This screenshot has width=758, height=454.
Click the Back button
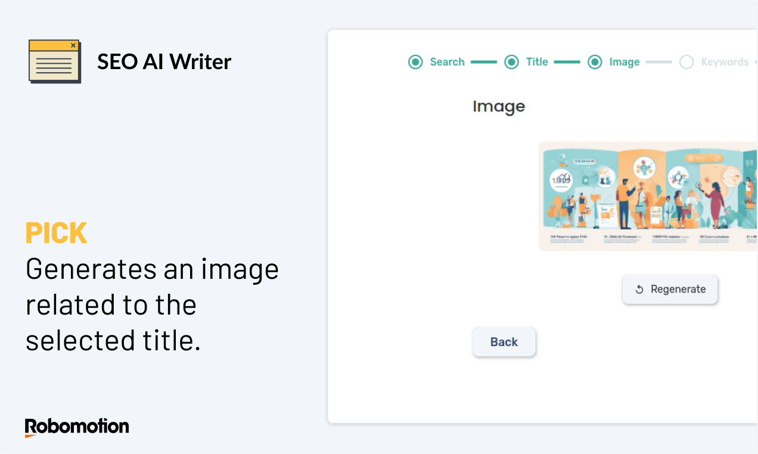coord(504,342)
